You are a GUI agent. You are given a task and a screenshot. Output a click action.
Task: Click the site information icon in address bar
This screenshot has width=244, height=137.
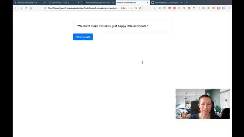tap(45, 8)
